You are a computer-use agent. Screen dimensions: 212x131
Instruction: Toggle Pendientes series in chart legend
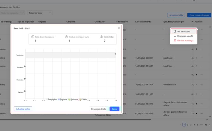(x=52, y=99)
